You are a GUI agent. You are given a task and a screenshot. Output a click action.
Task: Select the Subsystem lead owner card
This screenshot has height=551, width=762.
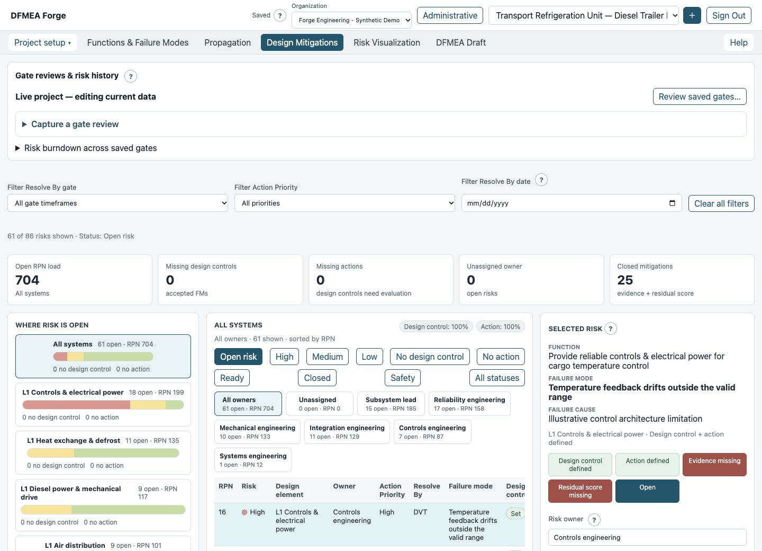[391, 404]
